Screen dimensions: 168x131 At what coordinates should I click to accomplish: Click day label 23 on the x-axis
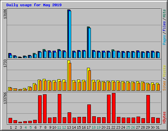point(118,127)
